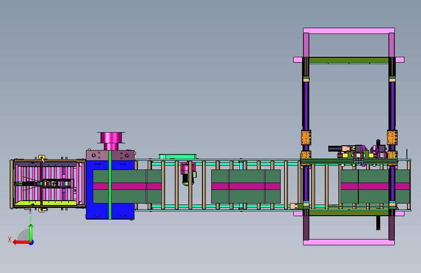The width and height of the screenshot is (421, 273).
Task: Select the vertical green bar across the blue machine
Action: pyautogui.click(x=110, y=185)
